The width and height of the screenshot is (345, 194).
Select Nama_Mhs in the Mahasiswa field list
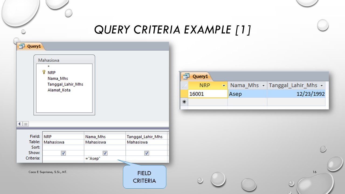[58, 78]
